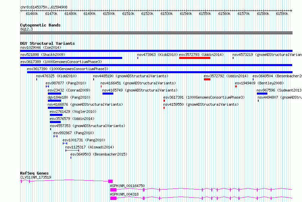Click the 8q12.3 cytogenetic band label
Screen dimensions: 302x202
26,29
